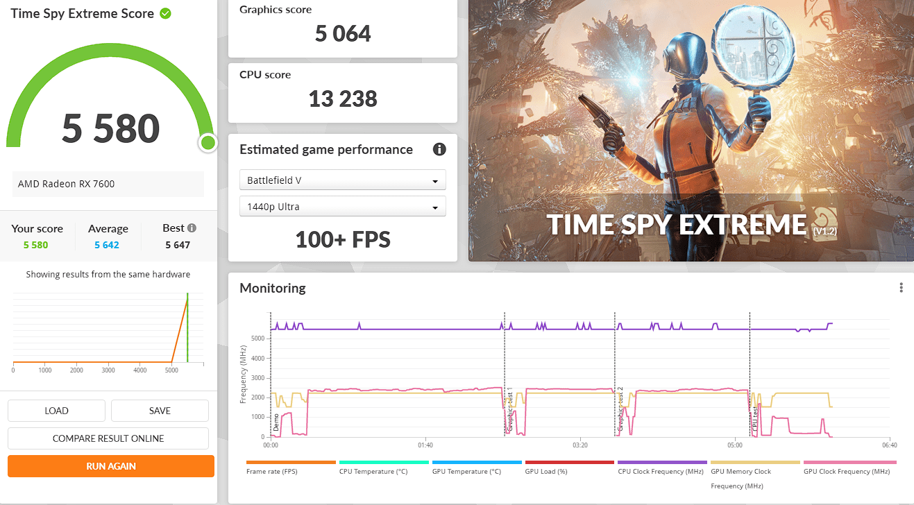Click the LOAD button
Viewport: 914px width, 505px height.
click(x=56, y=411)
